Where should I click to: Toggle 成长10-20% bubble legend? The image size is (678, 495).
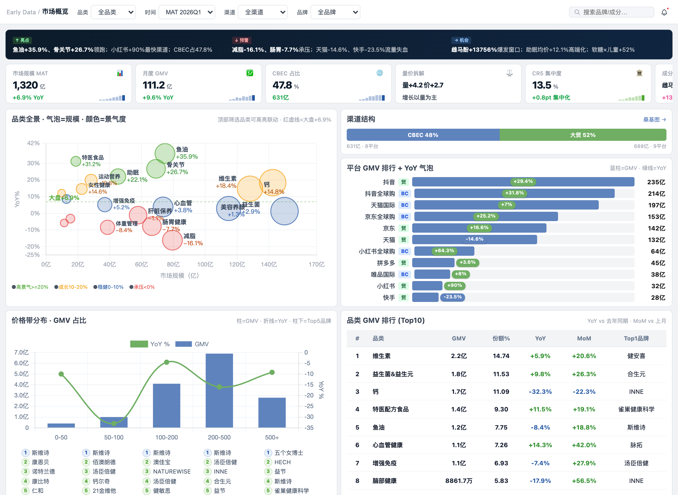pyautogui.click(x=71, y=287)
